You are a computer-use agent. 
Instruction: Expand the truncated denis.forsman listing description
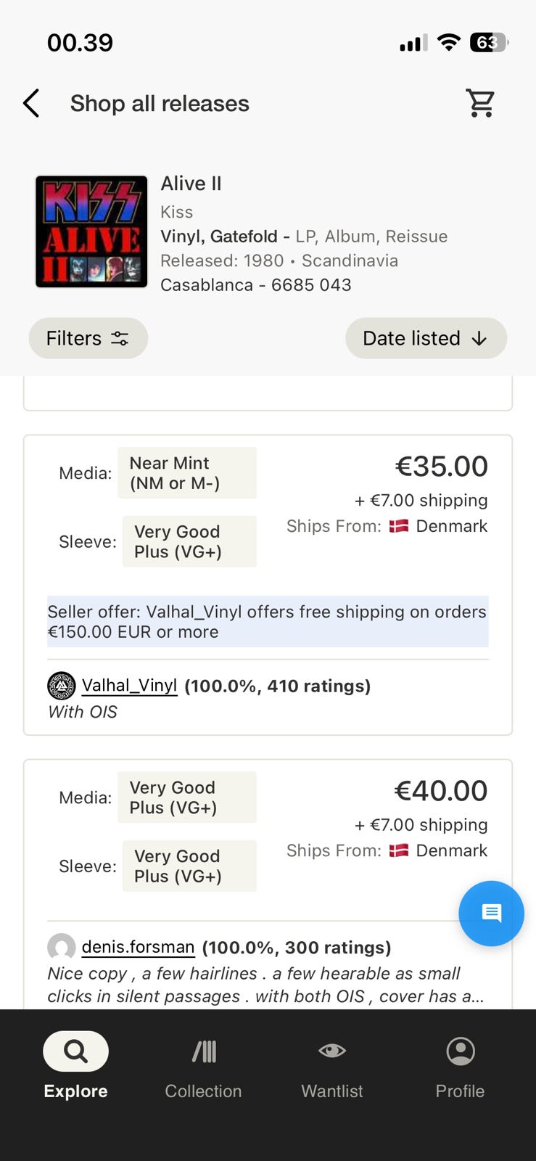(265, 985)
